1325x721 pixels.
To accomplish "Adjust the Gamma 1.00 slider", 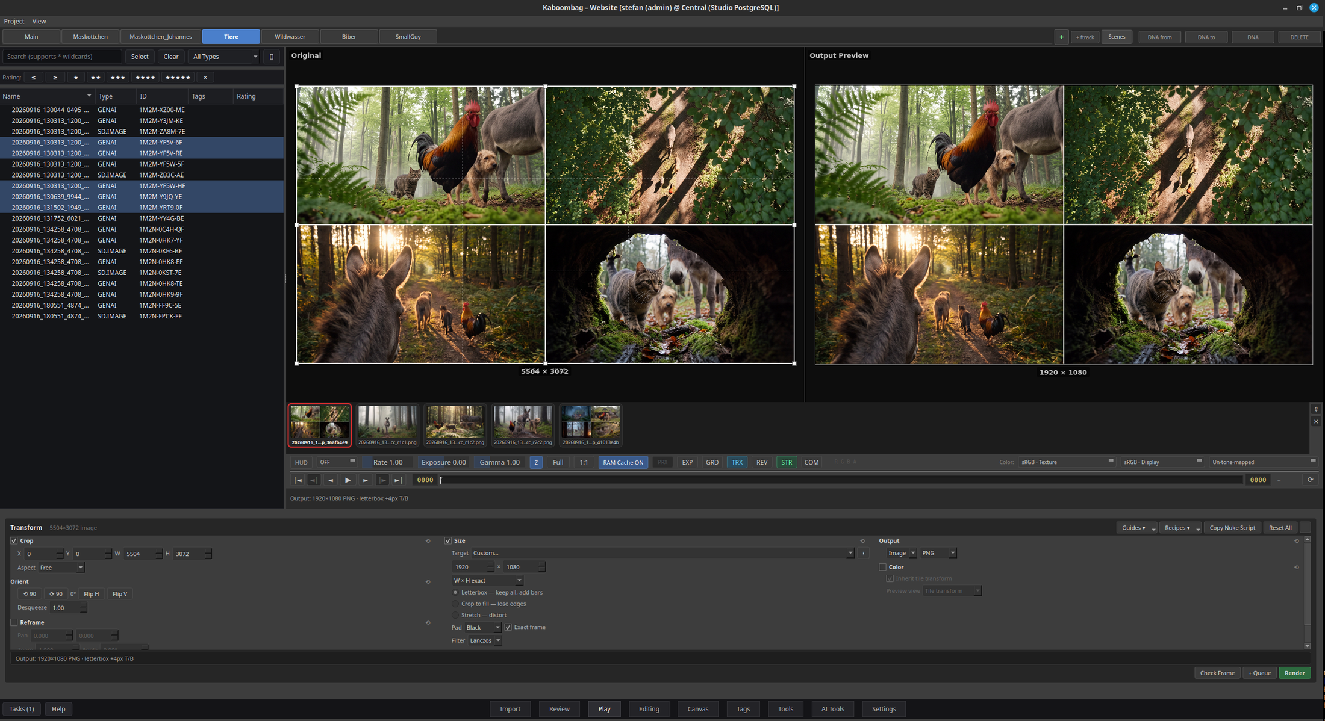I will pyautogui.click(x=499, y=462).
